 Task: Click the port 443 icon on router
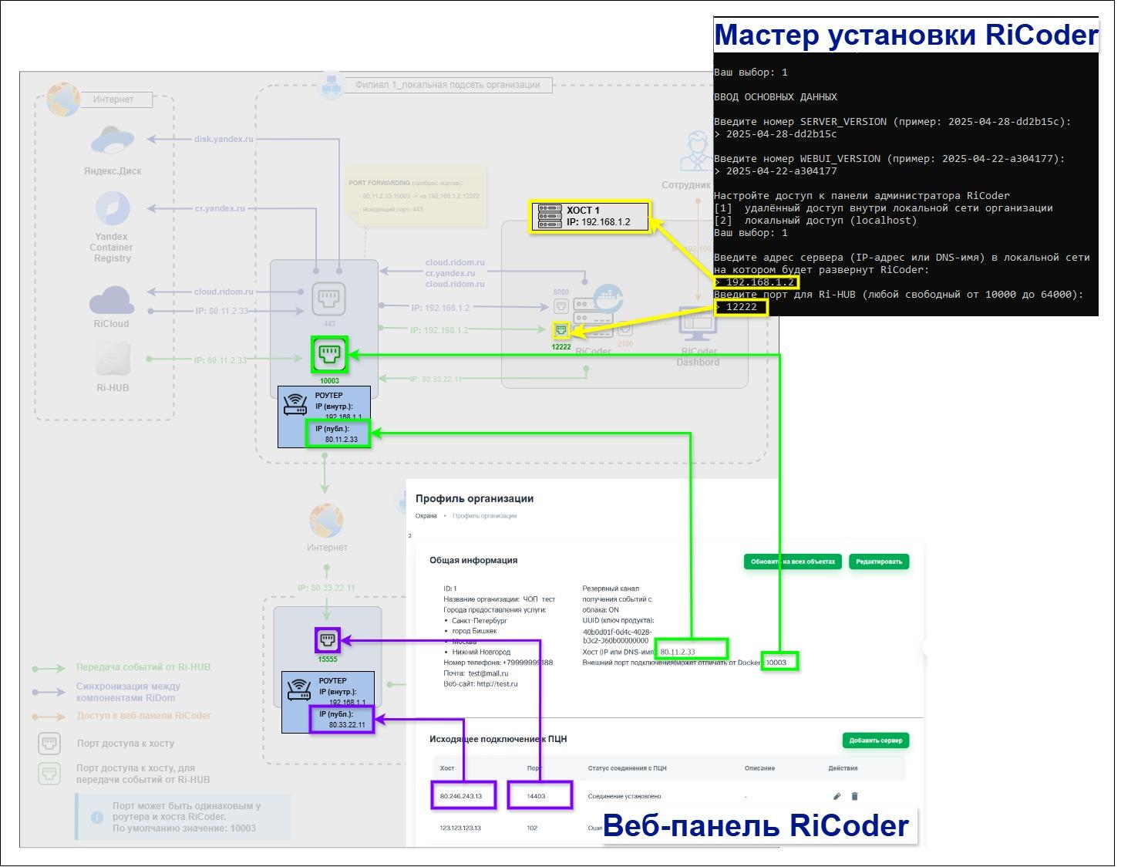(329, 299)
